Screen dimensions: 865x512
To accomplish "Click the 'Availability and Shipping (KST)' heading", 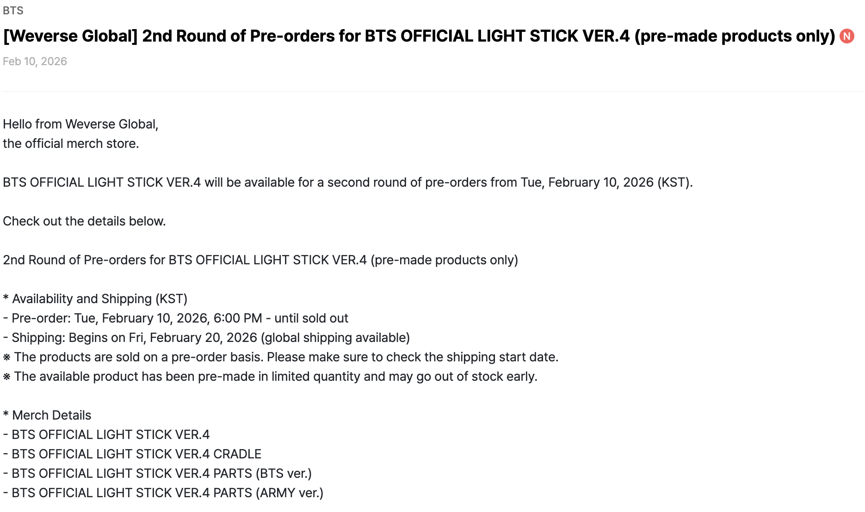I will [x=95, y=299].
